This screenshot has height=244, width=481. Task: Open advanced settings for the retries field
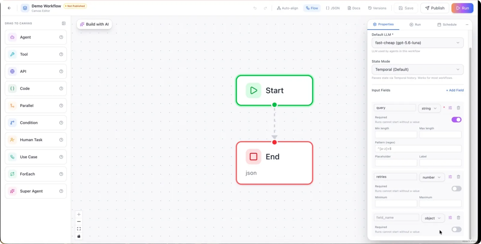450,177
